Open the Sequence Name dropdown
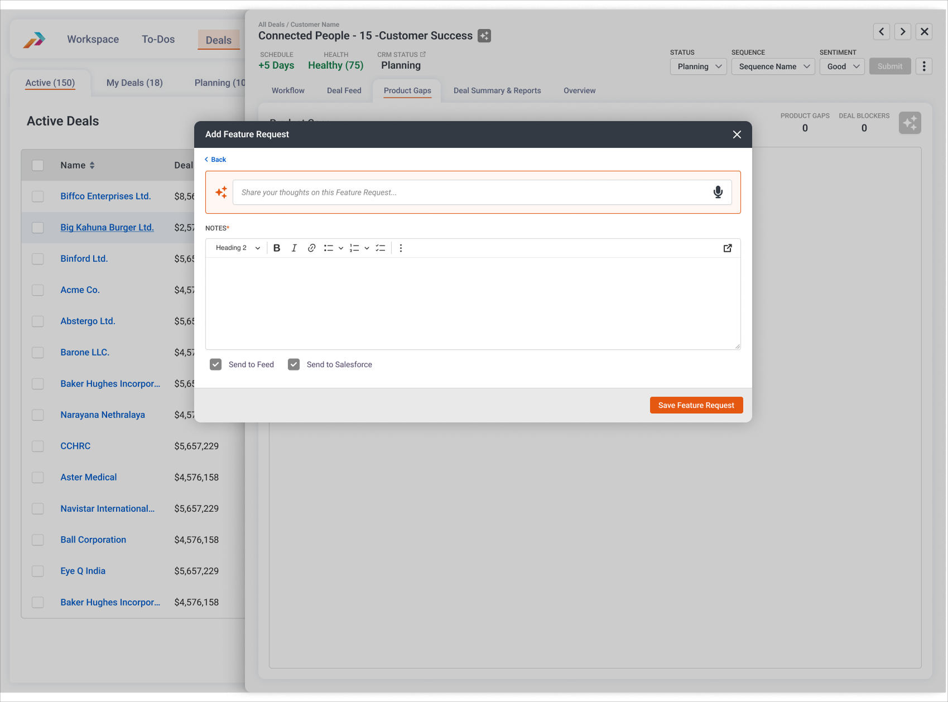 (773, 66)
